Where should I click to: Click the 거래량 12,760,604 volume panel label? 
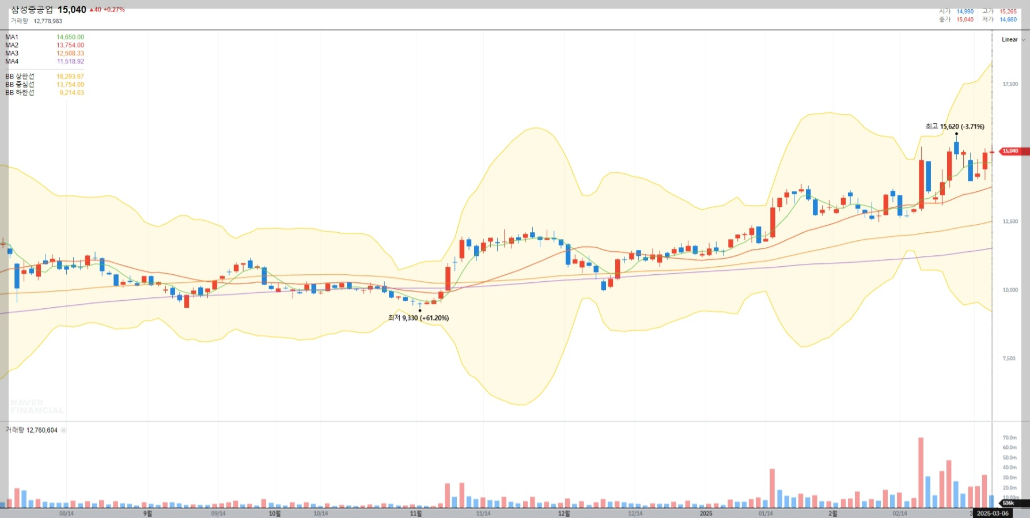(x=32, y=430)
